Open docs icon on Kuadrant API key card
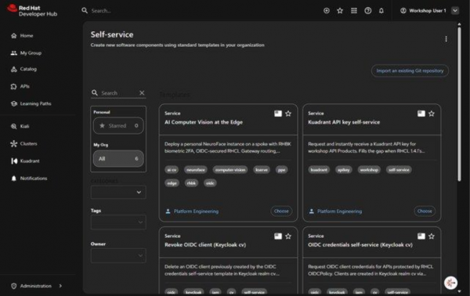 click(x=421, y=114)
